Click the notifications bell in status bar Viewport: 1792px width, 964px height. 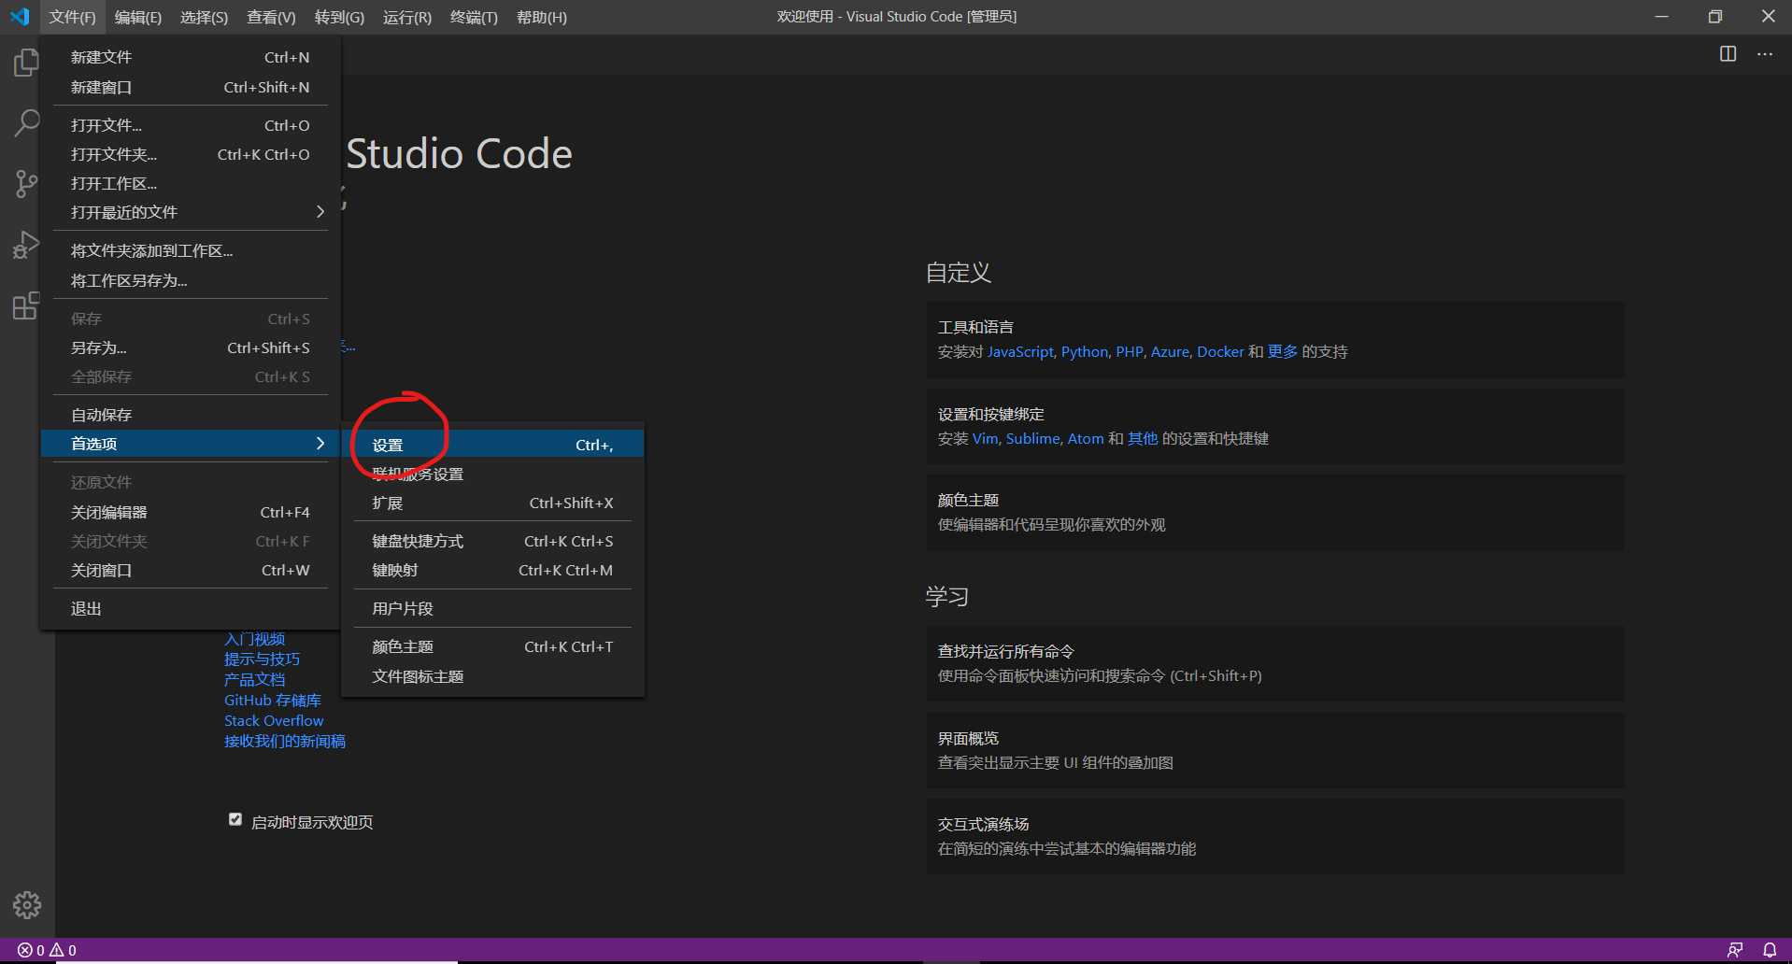point(1770,950)
